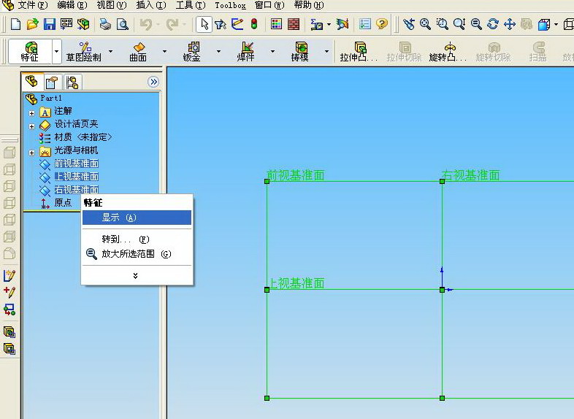Open Print Preview icon
This screenshot has height=419, width=574.
122,25
